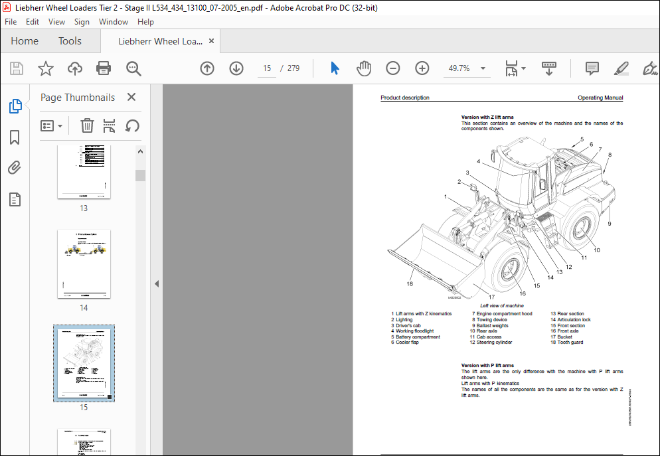
Task: Upload file to cloud icon
Action: point(75,68)
